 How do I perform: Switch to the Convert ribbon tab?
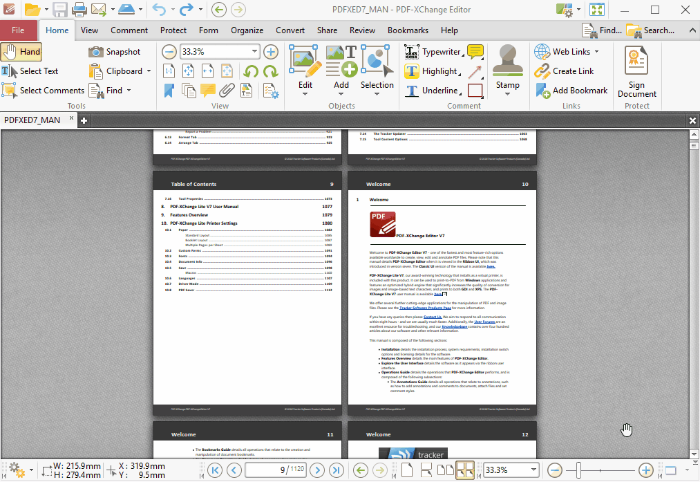click(290, 30)
